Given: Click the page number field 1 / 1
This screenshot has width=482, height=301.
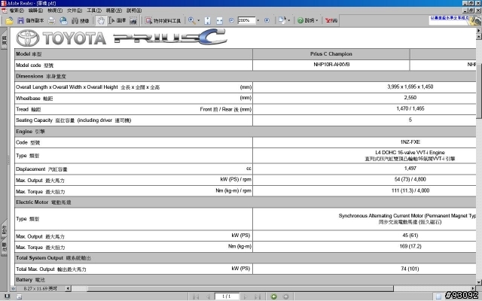Looking at the screenshot, I should (x=227, y=296).
